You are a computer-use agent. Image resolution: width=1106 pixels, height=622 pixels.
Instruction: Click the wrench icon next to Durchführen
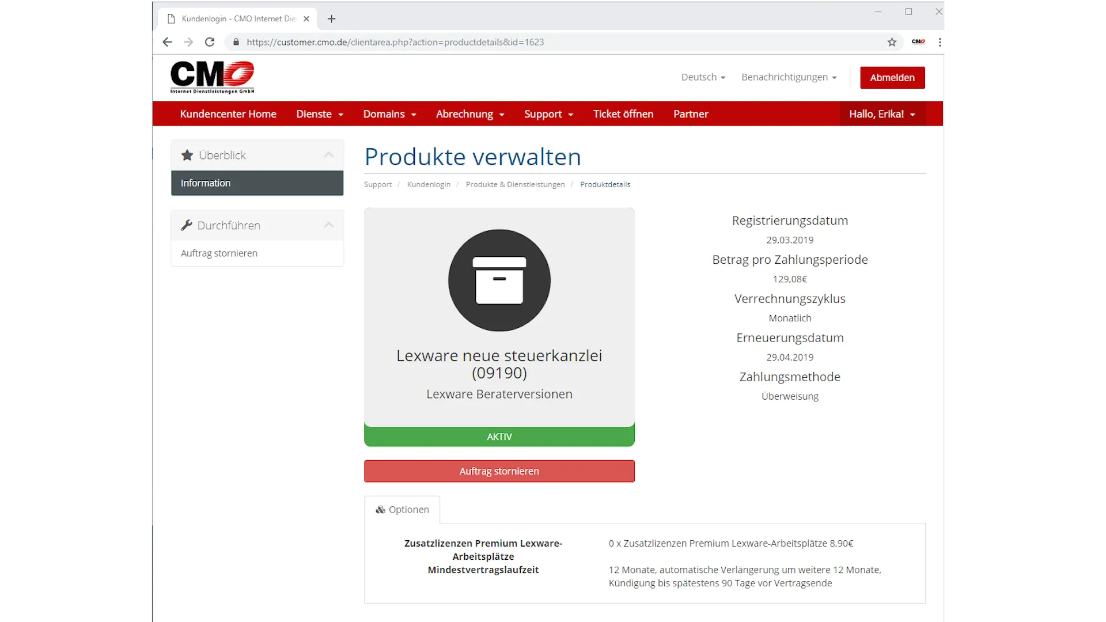click(x=186, y=225)
